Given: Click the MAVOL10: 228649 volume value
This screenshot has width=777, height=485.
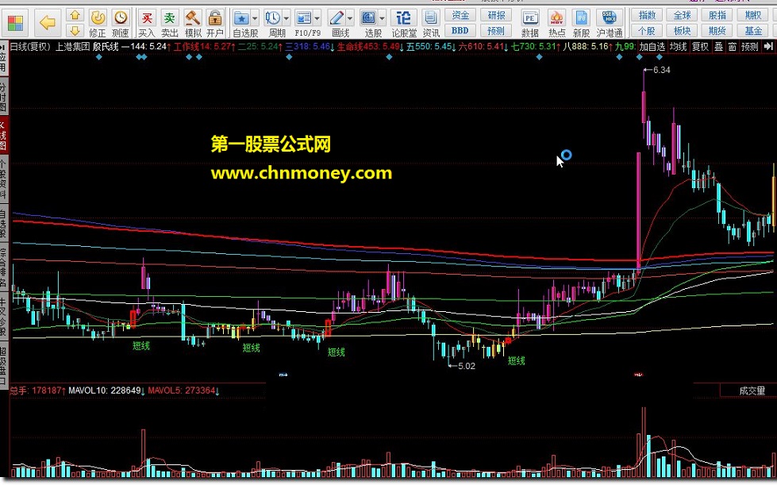Looking at the screenshot, I should point(105,391).
